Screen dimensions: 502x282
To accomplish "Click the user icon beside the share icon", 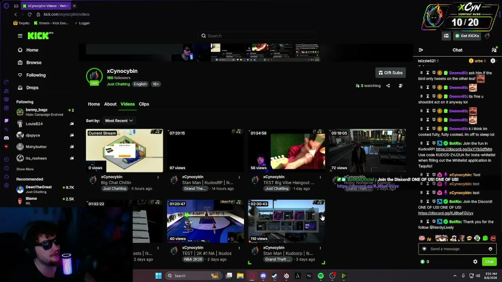I will click(400, 86).
